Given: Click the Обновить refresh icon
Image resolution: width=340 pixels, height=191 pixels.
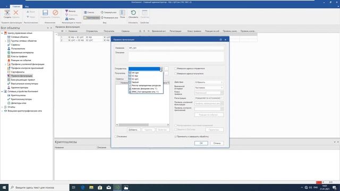Looking at the screenshot, I should (x=133, y=13).
